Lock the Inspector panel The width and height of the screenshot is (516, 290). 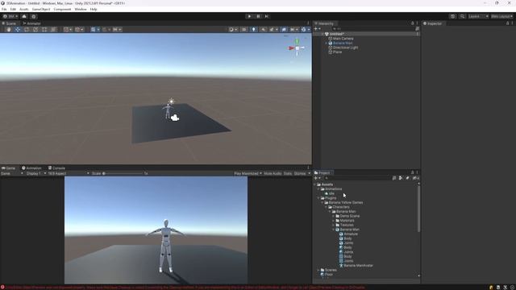pos(507,23)
